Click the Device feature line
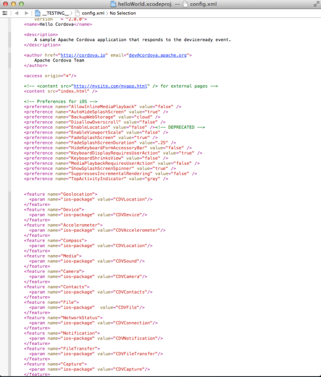321x377 pixels. [x=54, y=210]
